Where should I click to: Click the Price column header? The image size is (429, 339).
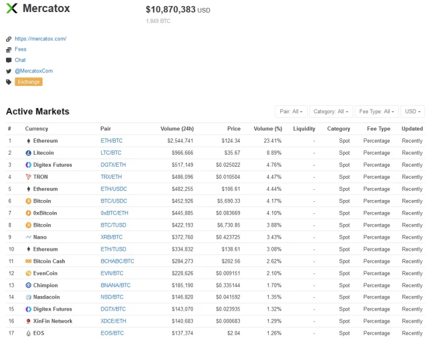point(234,129)
